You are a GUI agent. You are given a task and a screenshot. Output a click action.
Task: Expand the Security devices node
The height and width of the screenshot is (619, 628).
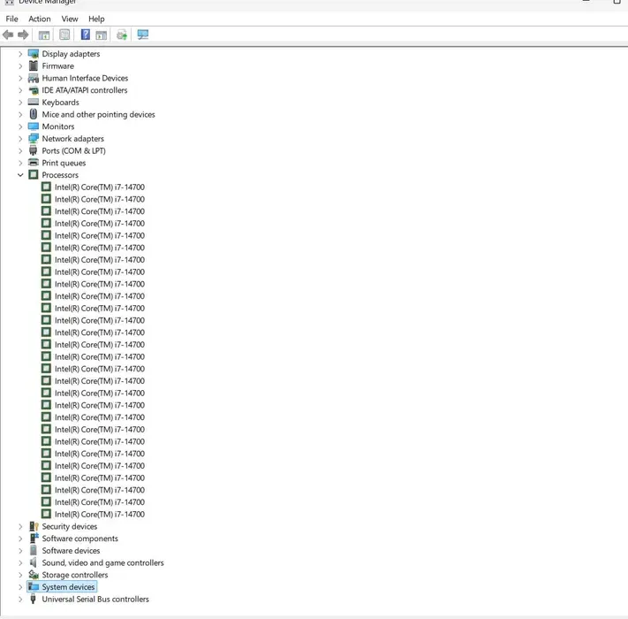pos(20,526)
